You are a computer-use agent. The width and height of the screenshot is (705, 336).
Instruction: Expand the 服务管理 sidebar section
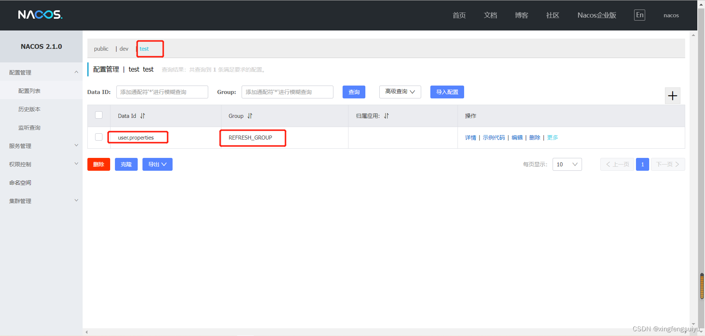click(x=20, y=145)
